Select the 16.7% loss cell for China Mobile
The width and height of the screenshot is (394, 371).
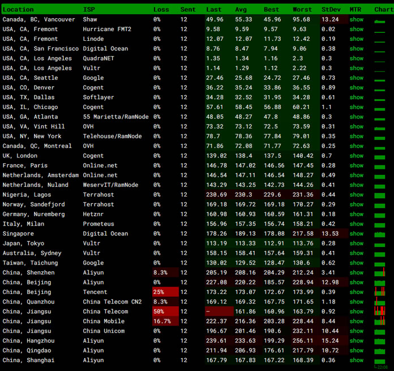pyautogui.click(x=165, y=321)
